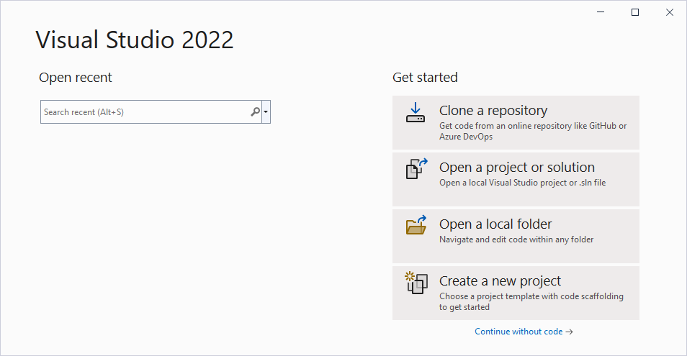Expand the Search recent dropdown arrow

coord(266,112)
